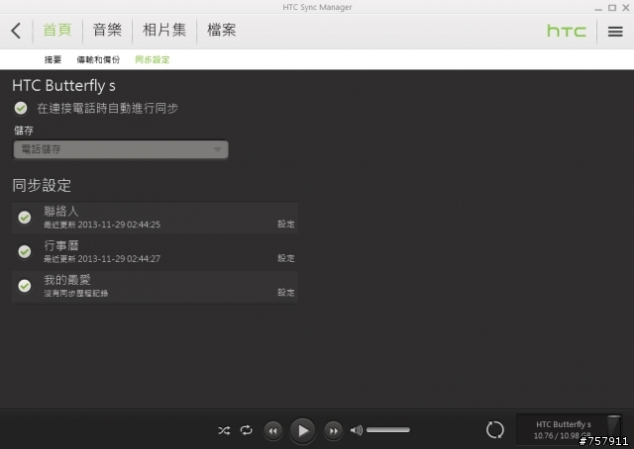Skip to next track
Image resolution: width=634 pixels, height=449 pixels.
point(333,431)
